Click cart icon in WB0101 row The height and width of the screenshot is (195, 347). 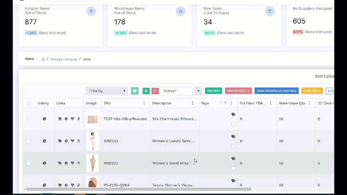[x=60, y=141]
